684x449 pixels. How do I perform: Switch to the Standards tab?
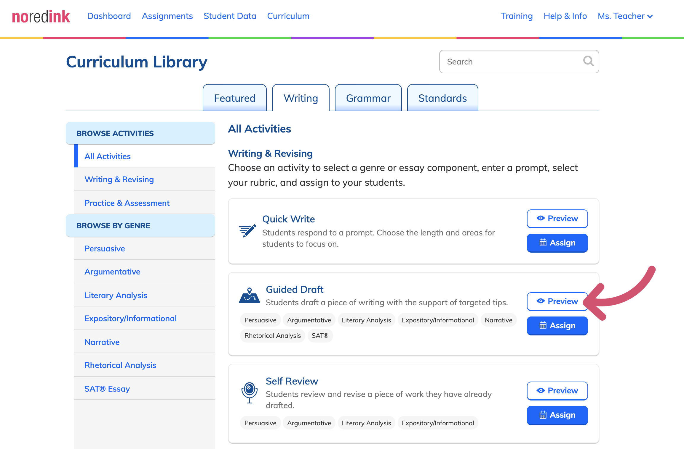point(443,98)
